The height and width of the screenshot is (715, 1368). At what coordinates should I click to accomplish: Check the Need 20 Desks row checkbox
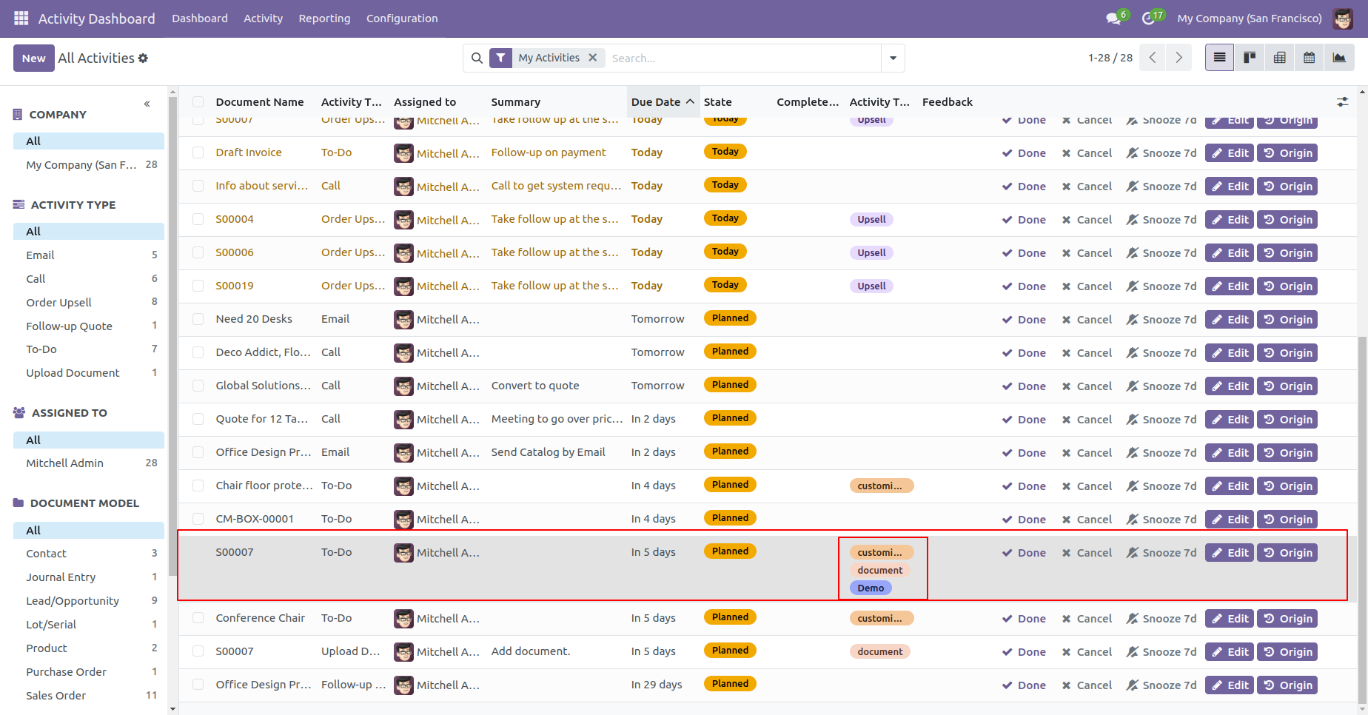198,319
